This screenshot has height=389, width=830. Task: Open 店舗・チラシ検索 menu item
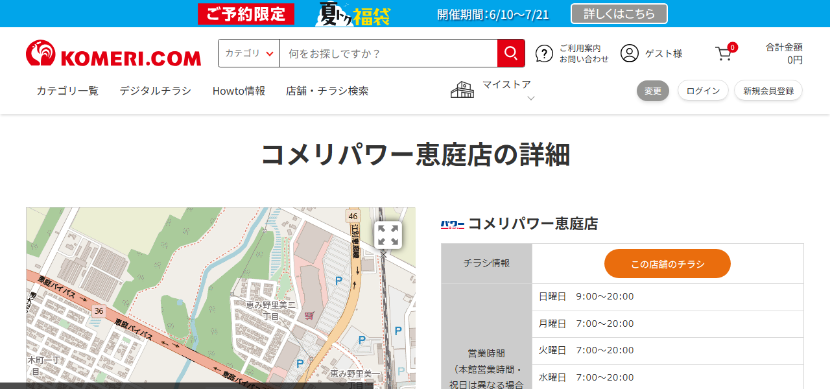(x=327, y=91)
